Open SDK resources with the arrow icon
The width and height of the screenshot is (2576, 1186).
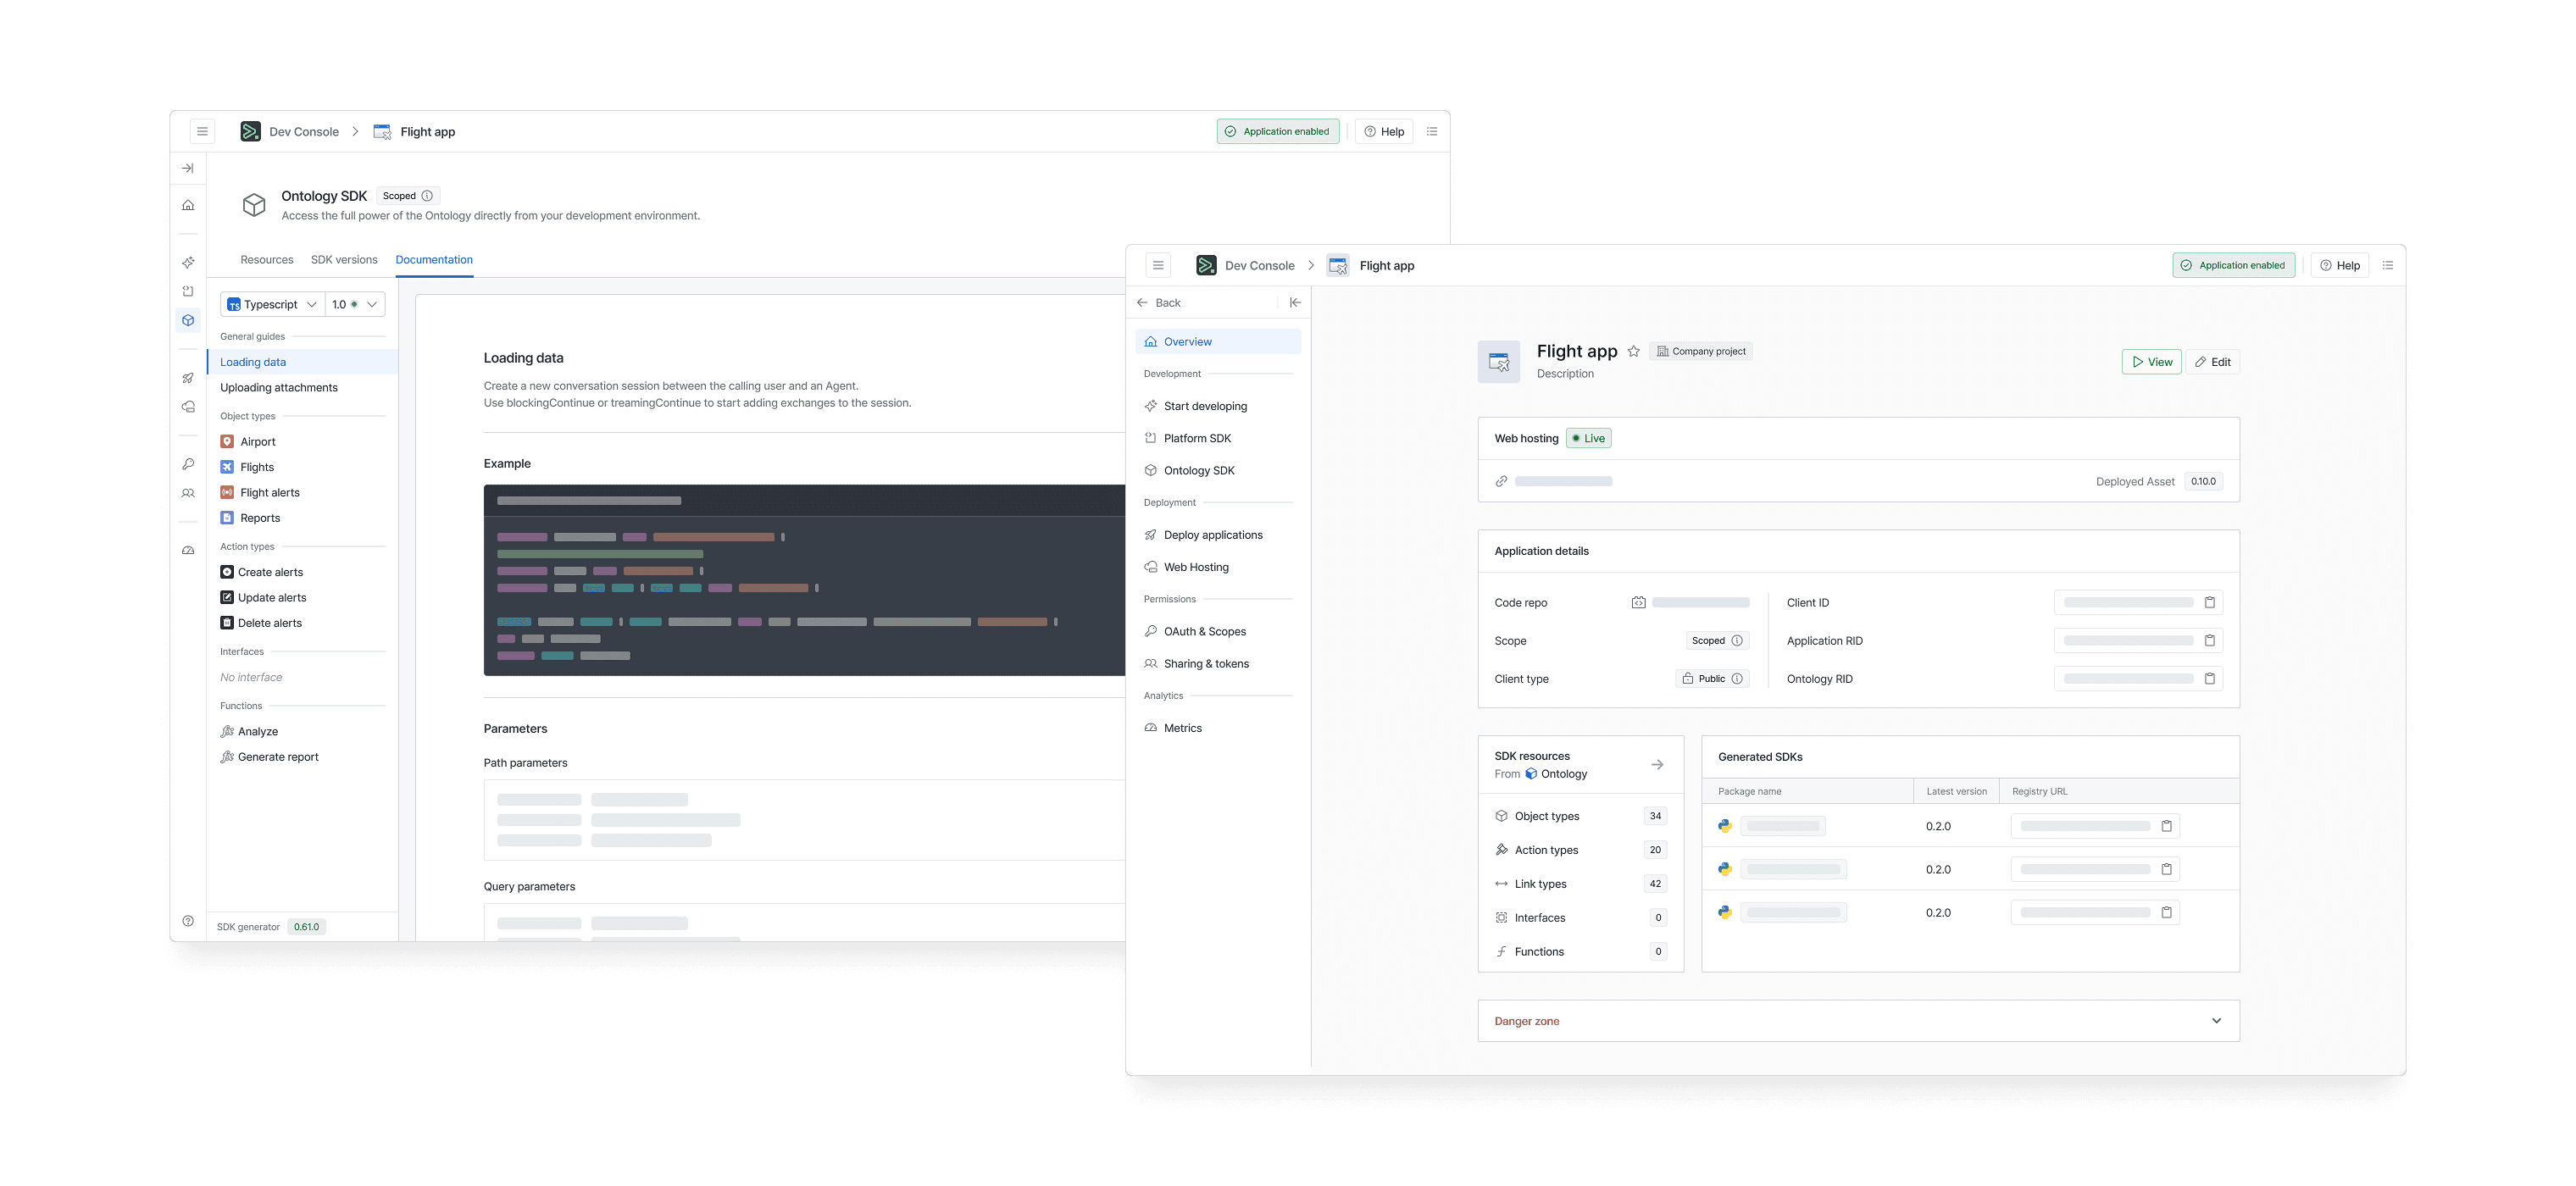pos(1657,764)
